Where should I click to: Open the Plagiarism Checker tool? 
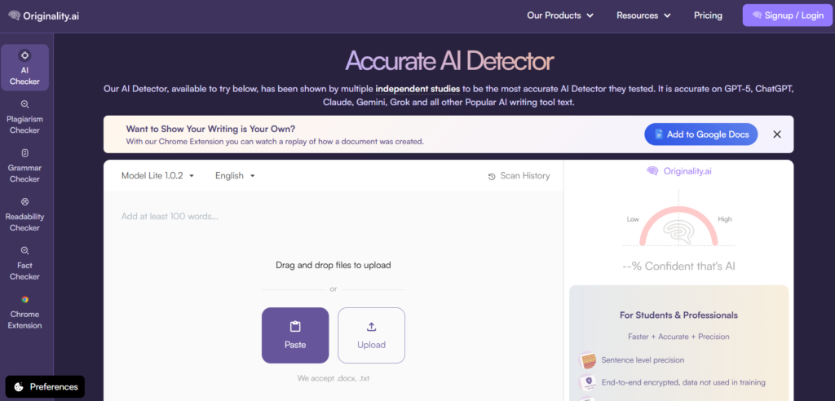point(24,117)
